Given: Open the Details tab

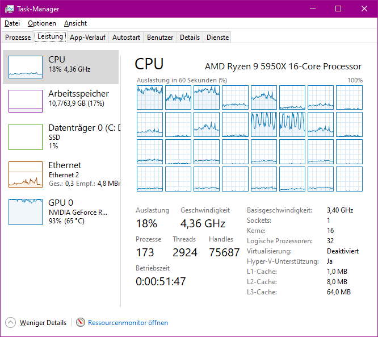Looking at the screenshot, I should (190, 38).
